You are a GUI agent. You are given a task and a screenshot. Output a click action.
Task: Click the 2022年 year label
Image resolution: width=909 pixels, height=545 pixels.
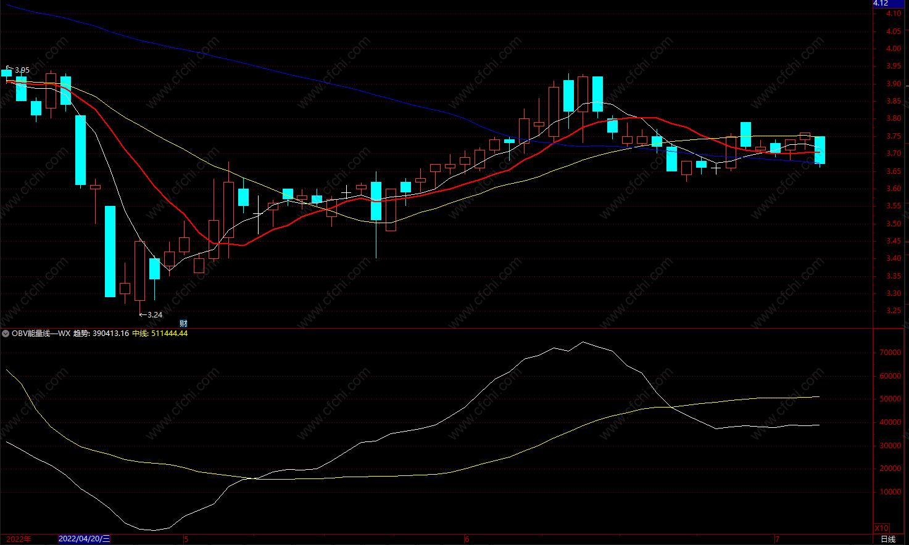coord(19,539)
